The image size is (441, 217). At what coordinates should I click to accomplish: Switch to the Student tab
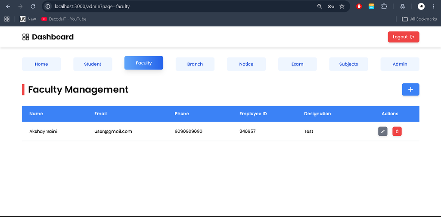coord(93,64)
